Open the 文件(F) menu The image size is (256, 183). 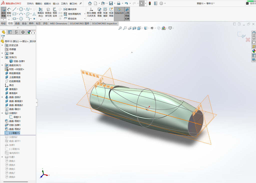(30, 4)
